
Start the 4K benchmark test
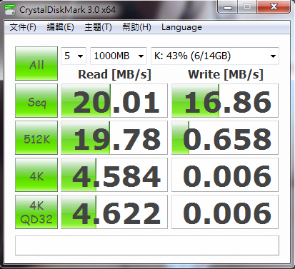[x=36, y=175]
